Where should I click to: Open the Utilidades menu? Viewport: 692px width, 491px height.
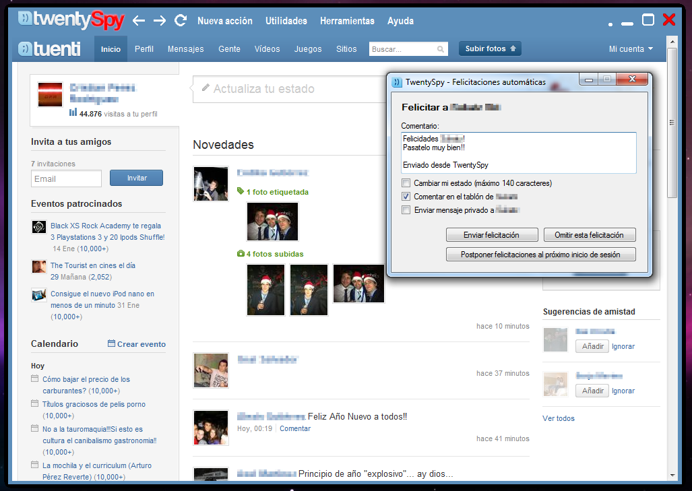pyautogui.click(x=286, y=21)
